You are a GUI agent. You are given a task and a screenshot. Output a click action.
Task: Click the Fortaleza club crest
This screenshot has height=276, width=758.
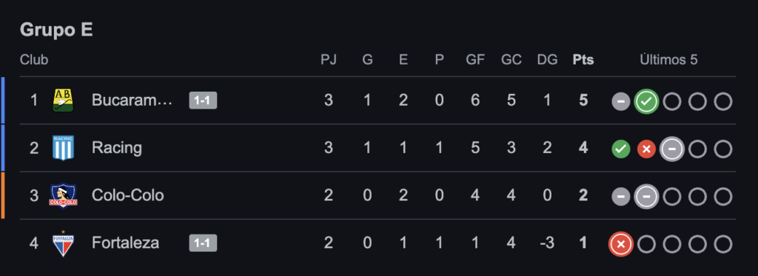point(64,243)
